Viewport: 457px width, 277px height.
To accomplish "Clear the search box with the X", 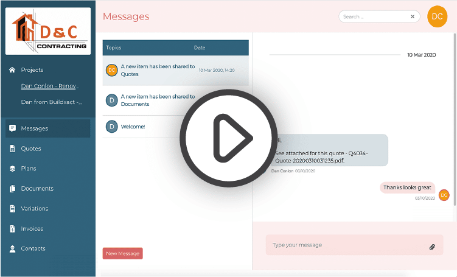I will tap(413, 17).
